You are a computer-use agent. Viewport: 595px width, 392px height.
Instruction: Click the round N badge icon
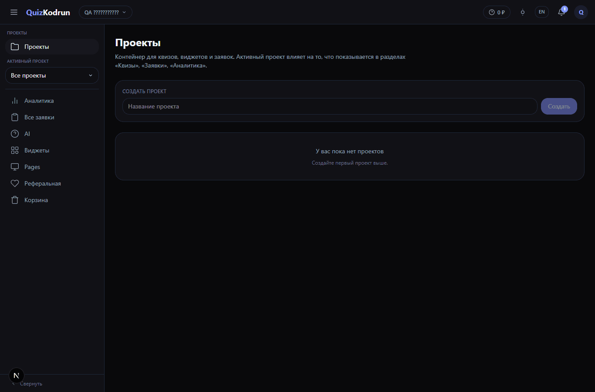tap(17, 375)
